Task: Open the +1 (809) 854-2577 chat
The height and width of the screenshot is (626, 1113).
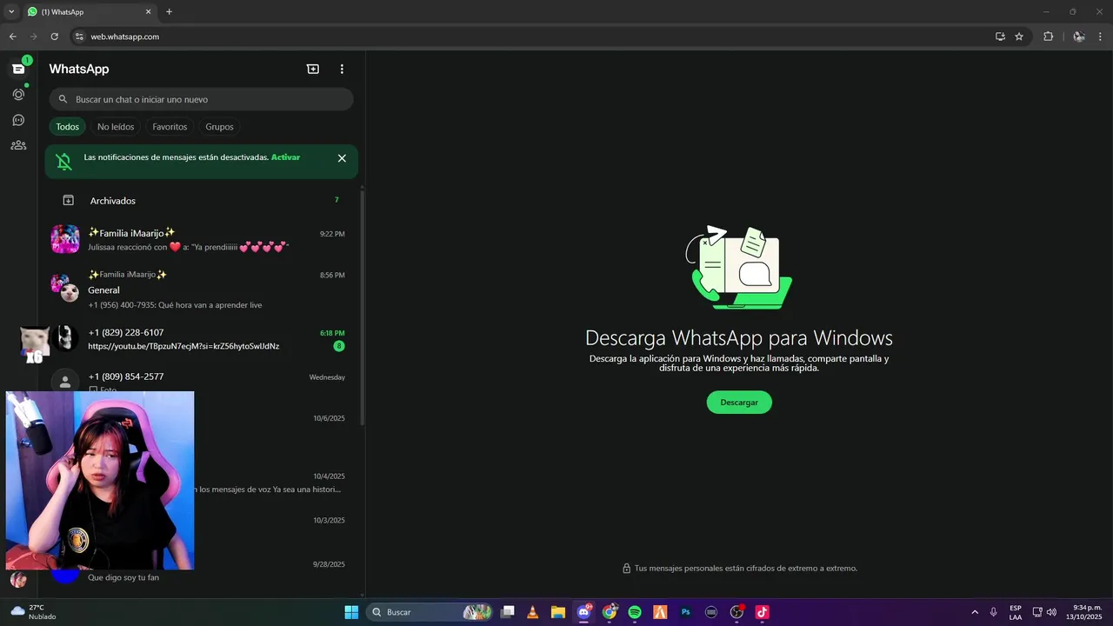Action: 202,382
